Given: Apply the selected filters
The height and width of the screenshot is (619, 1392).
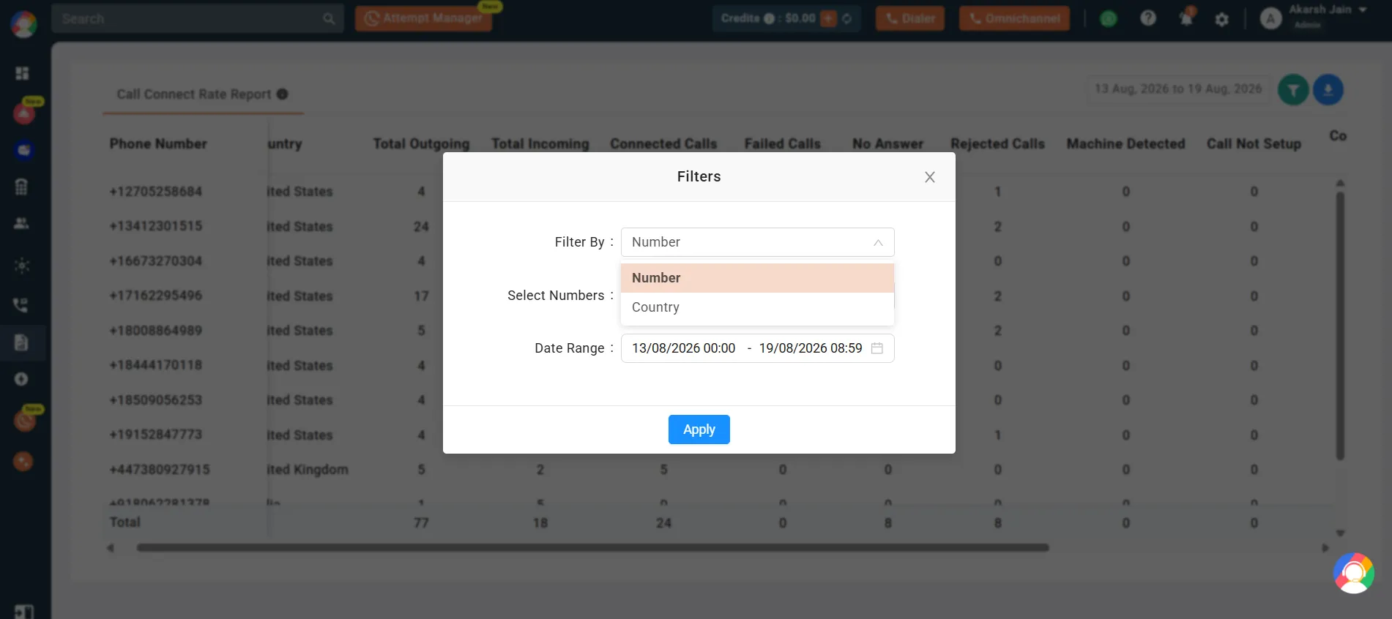Looking at the screenshot, I should pyautogui.click(x=699, y=429).
